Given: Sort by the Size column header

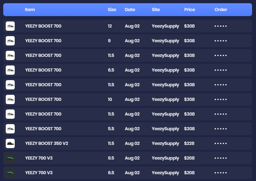Looking at the screenshot, I should click(112, 10).
